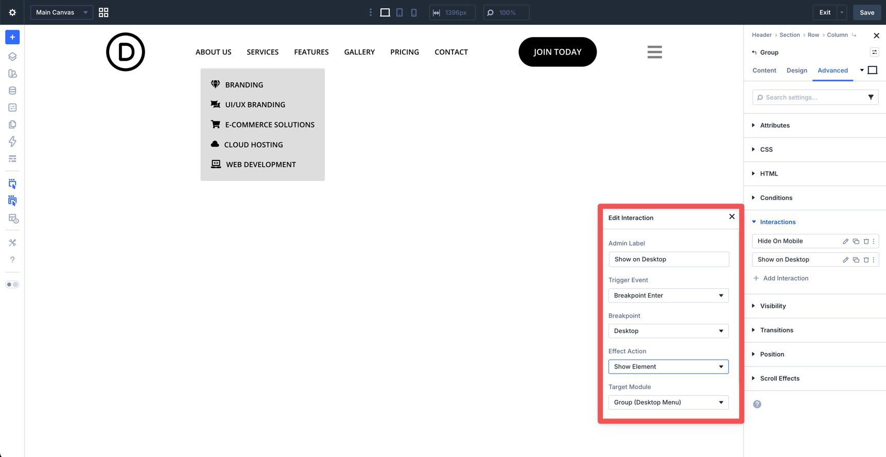Open the help question mark in sidebar

coord(12,260)
